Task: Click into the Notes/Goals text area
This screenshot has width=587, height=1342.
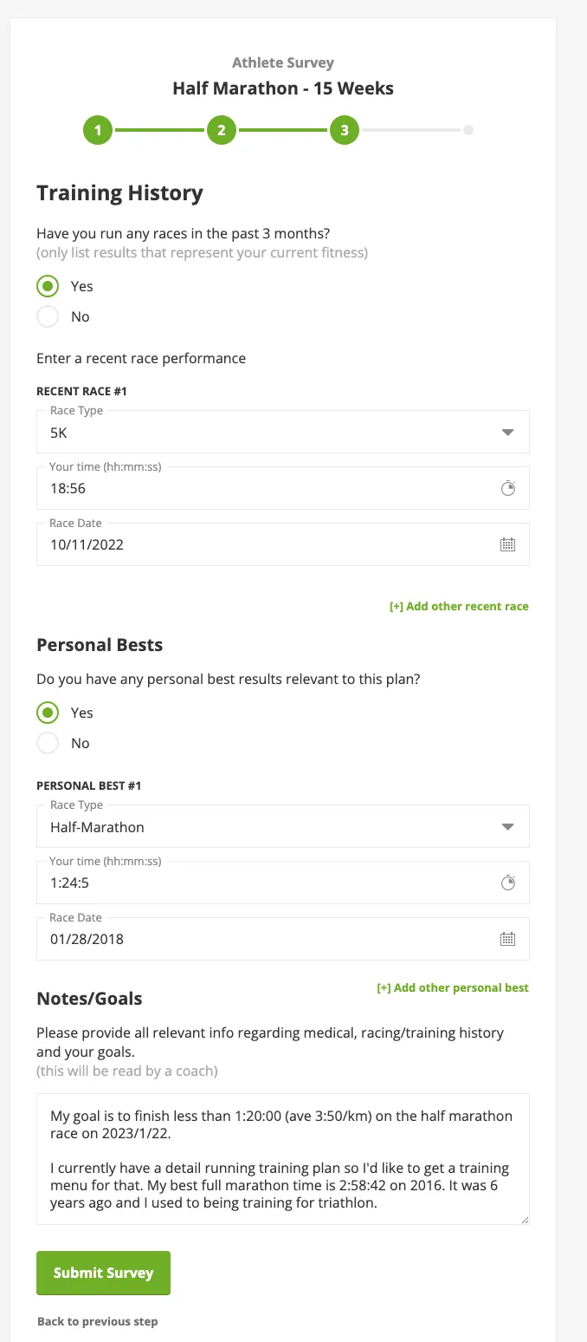Action: pos(282,1158)
